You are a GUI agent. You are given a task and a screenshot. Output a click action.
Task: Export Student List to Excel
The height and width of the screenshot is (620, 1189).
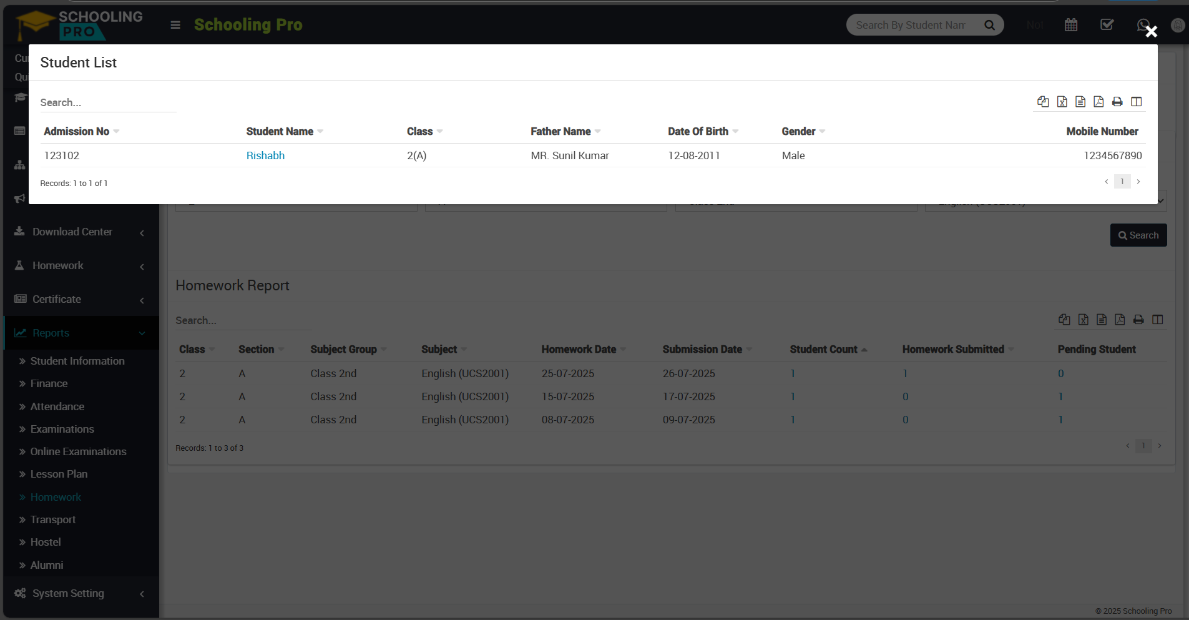point(1062,102)
